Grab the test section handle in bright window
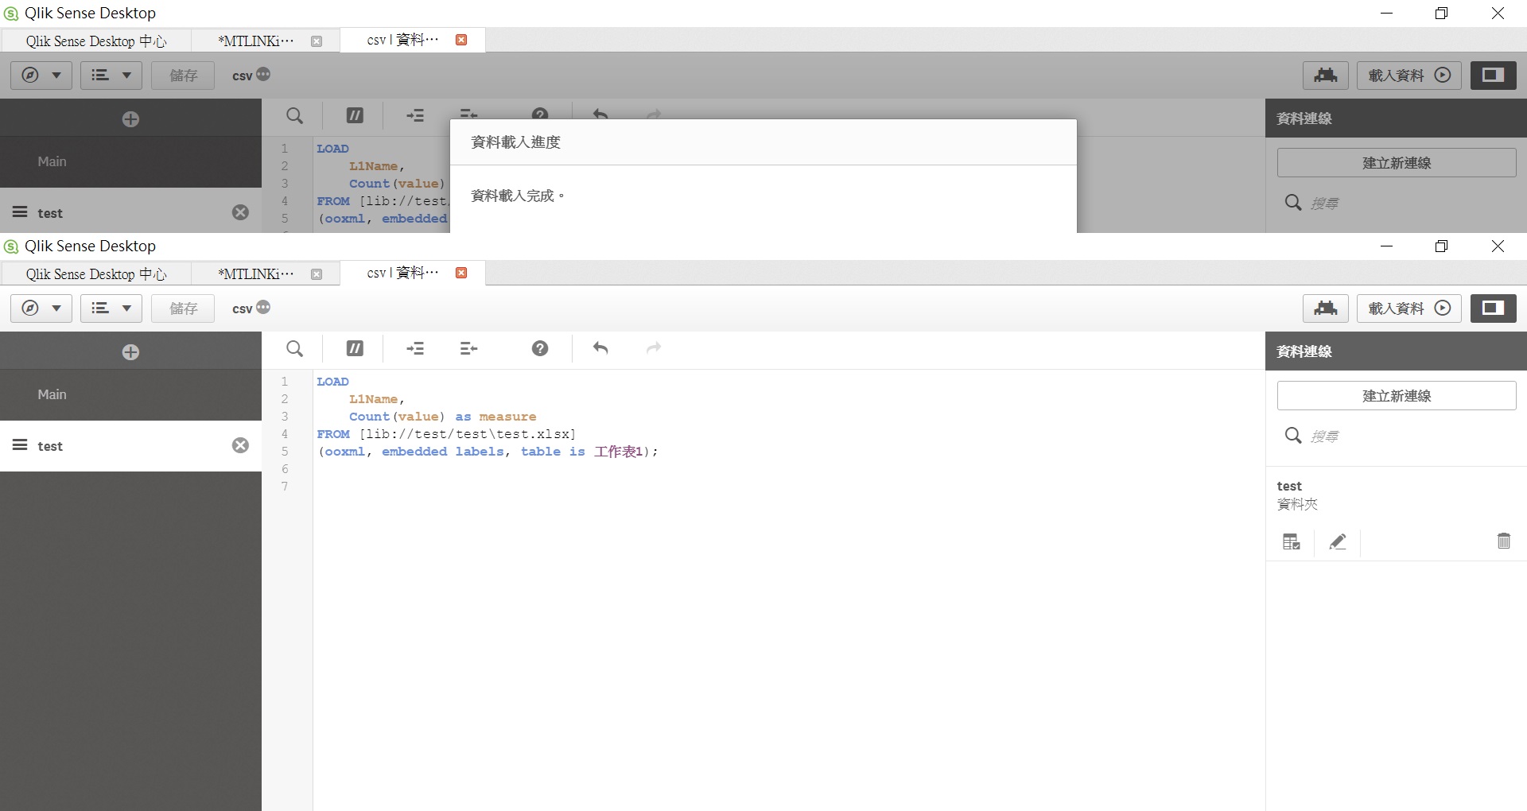 (x=20, y=444)
